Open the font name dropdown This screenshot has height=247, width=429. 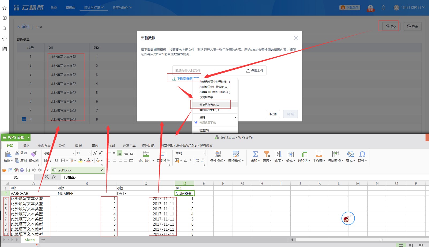74,153
